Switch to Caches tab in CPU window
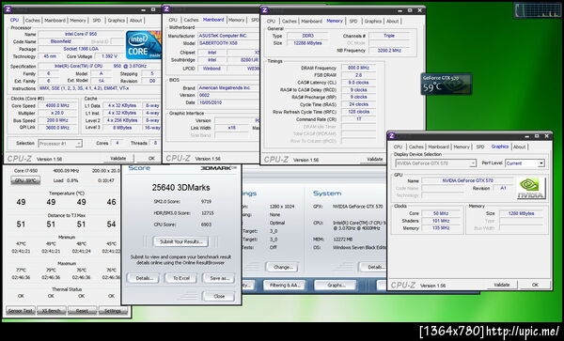The height and width of the screenshot is (341, 564). pos(33,21)
